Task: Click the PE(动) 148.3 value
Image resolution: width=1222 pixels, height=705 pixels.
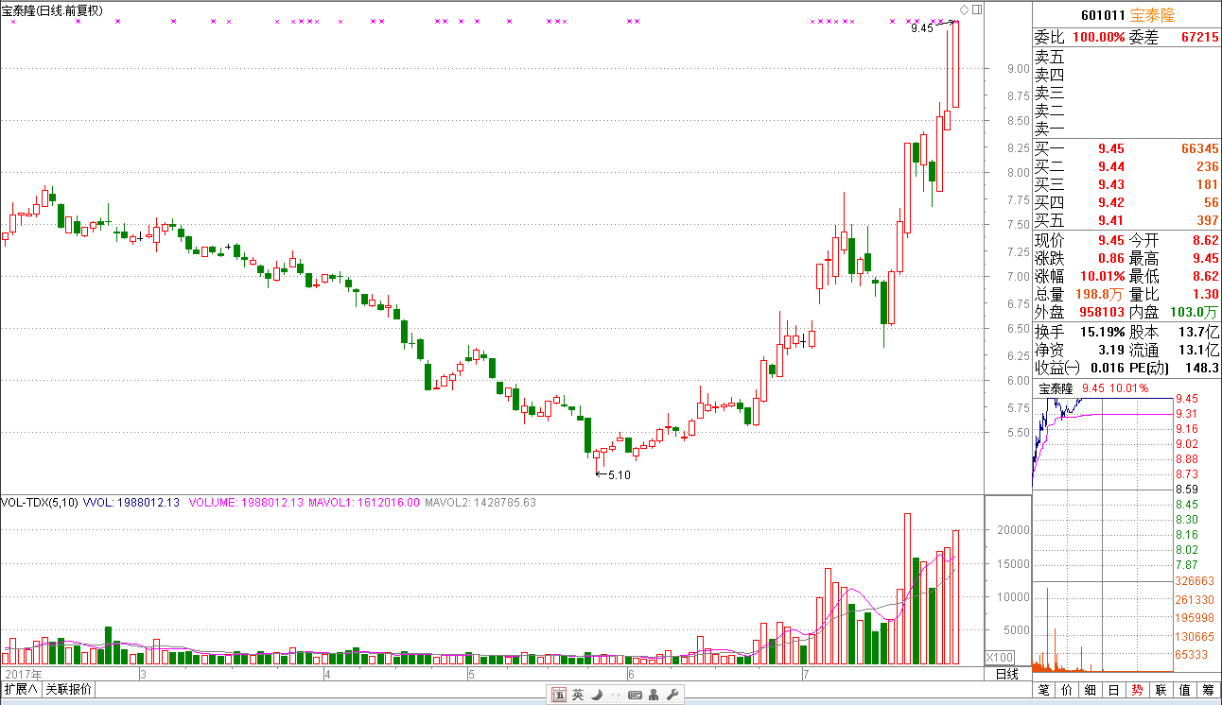Action: (x=1203, y=368)
